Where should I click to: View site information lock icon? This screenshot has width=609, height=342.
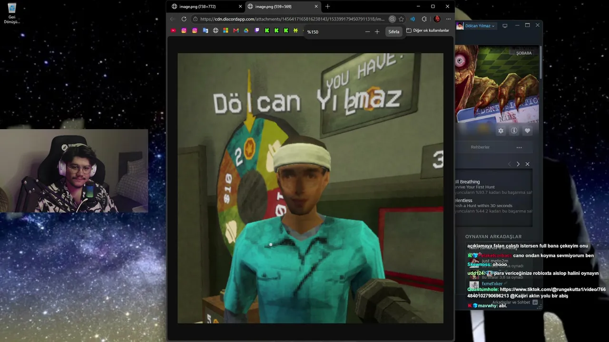coord(195,19)
